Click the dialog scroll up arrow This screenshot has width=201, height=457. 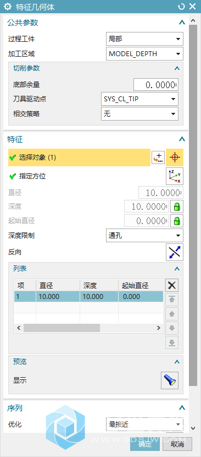[x=193, y=20]
